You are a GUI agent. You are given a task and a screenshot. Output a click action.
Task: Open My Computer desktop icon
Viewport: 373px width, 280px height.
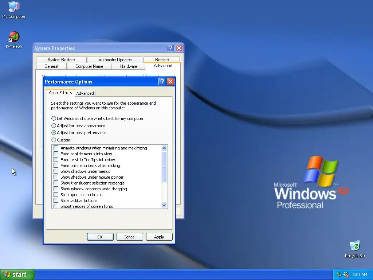pos(14,10)
